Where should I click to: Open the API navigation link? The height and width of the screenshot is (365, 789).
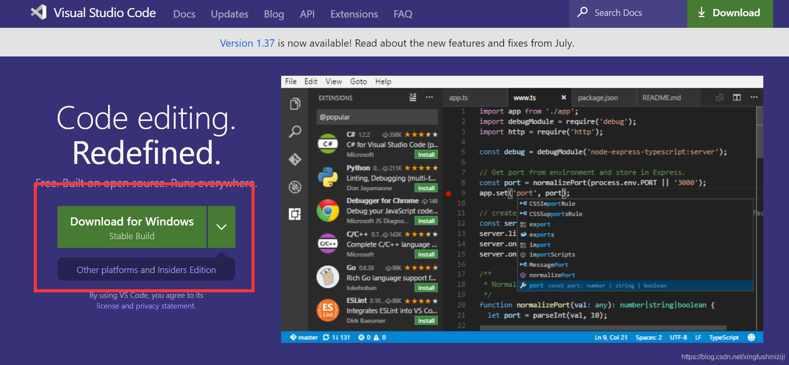[x=307, y=14]
